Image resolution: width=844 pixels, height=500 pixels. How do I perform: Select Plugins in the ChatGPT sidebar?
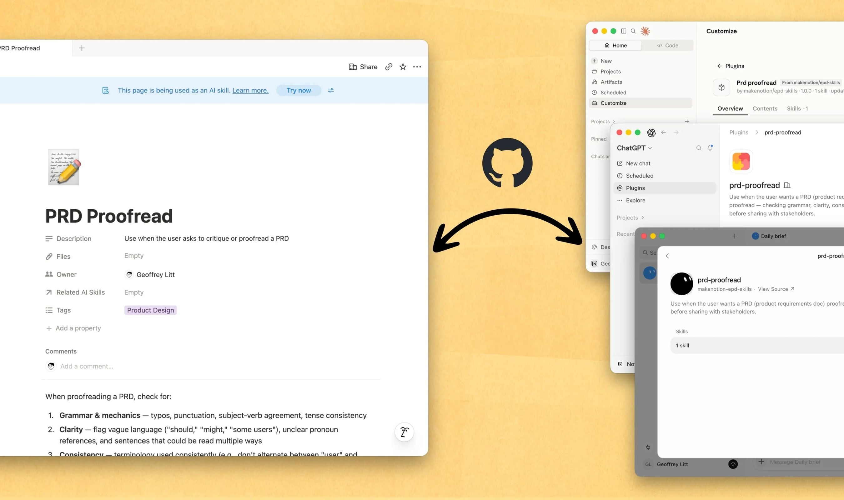(665, 188)
